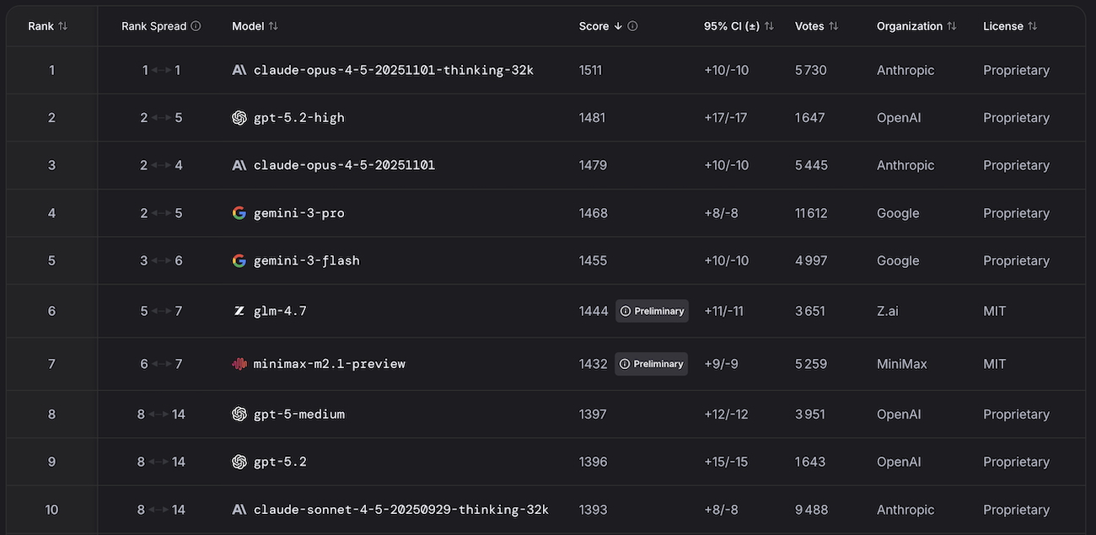Open the claude-opus-4-5-20251101 model link
Image resolution: width=1096 pixels, height=535 pixels.
pyautogui.click(x=344, y=165)
